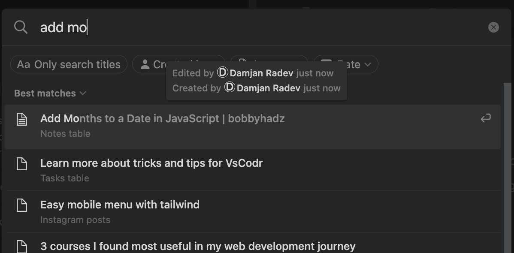Viewport: 514px width, 253px height.
Task: Click the page icon beside Add Months result
Action: pyautogui.click(x=22, y=119)
